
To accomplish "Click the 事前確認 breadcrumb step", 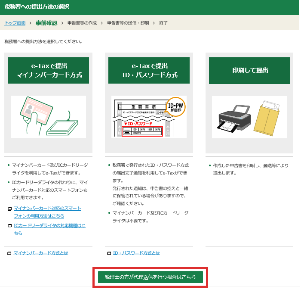I will pos(46,23).
